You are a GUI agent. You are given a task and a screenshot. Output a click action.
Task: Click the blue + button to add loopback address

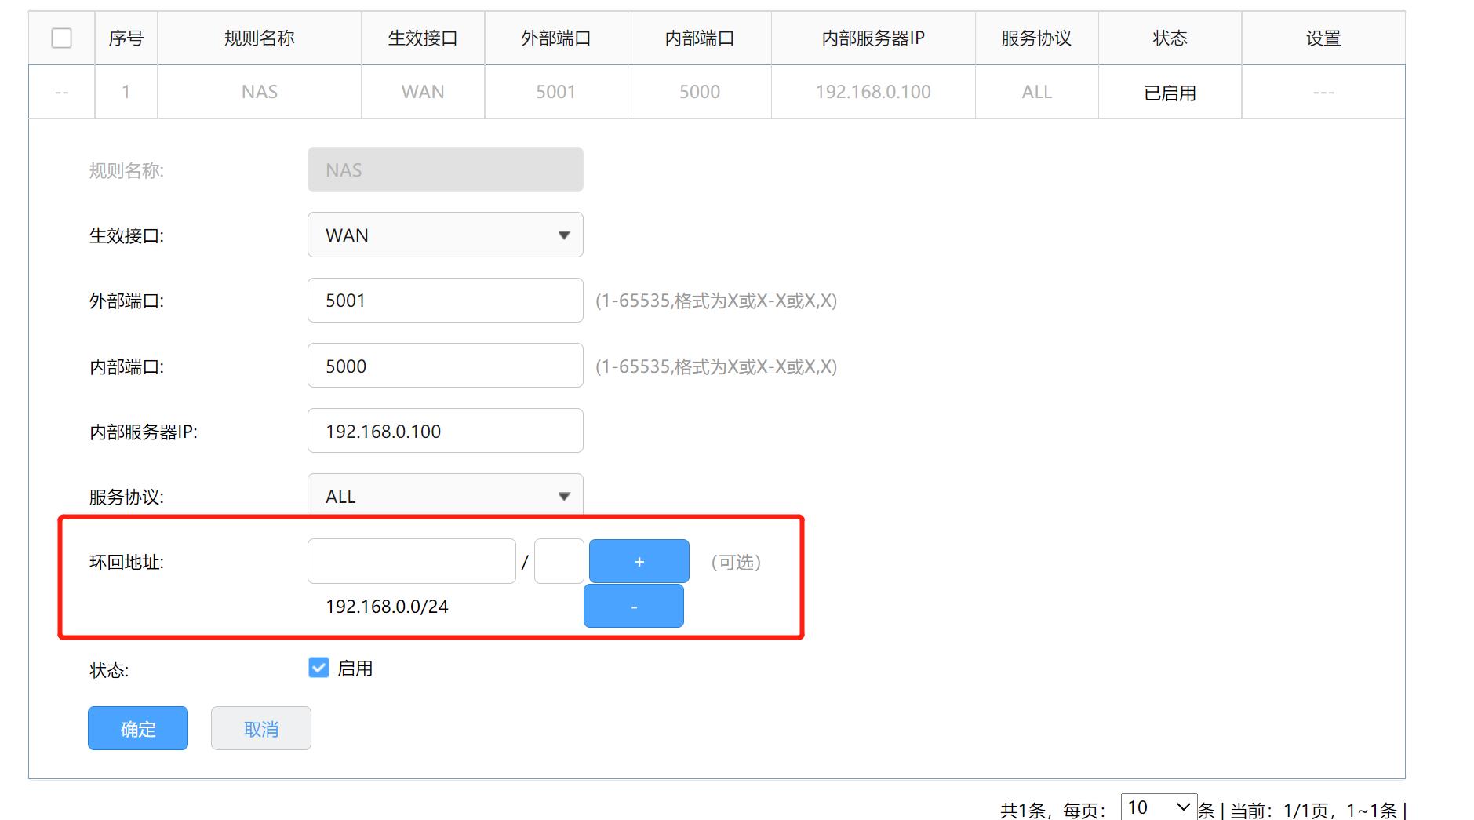click(x=639, y=561)
